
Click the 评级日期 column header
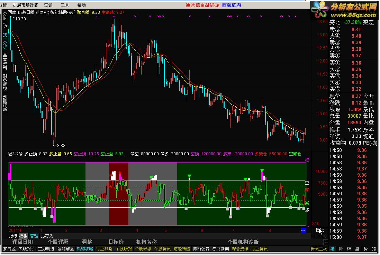click(22, 242)
